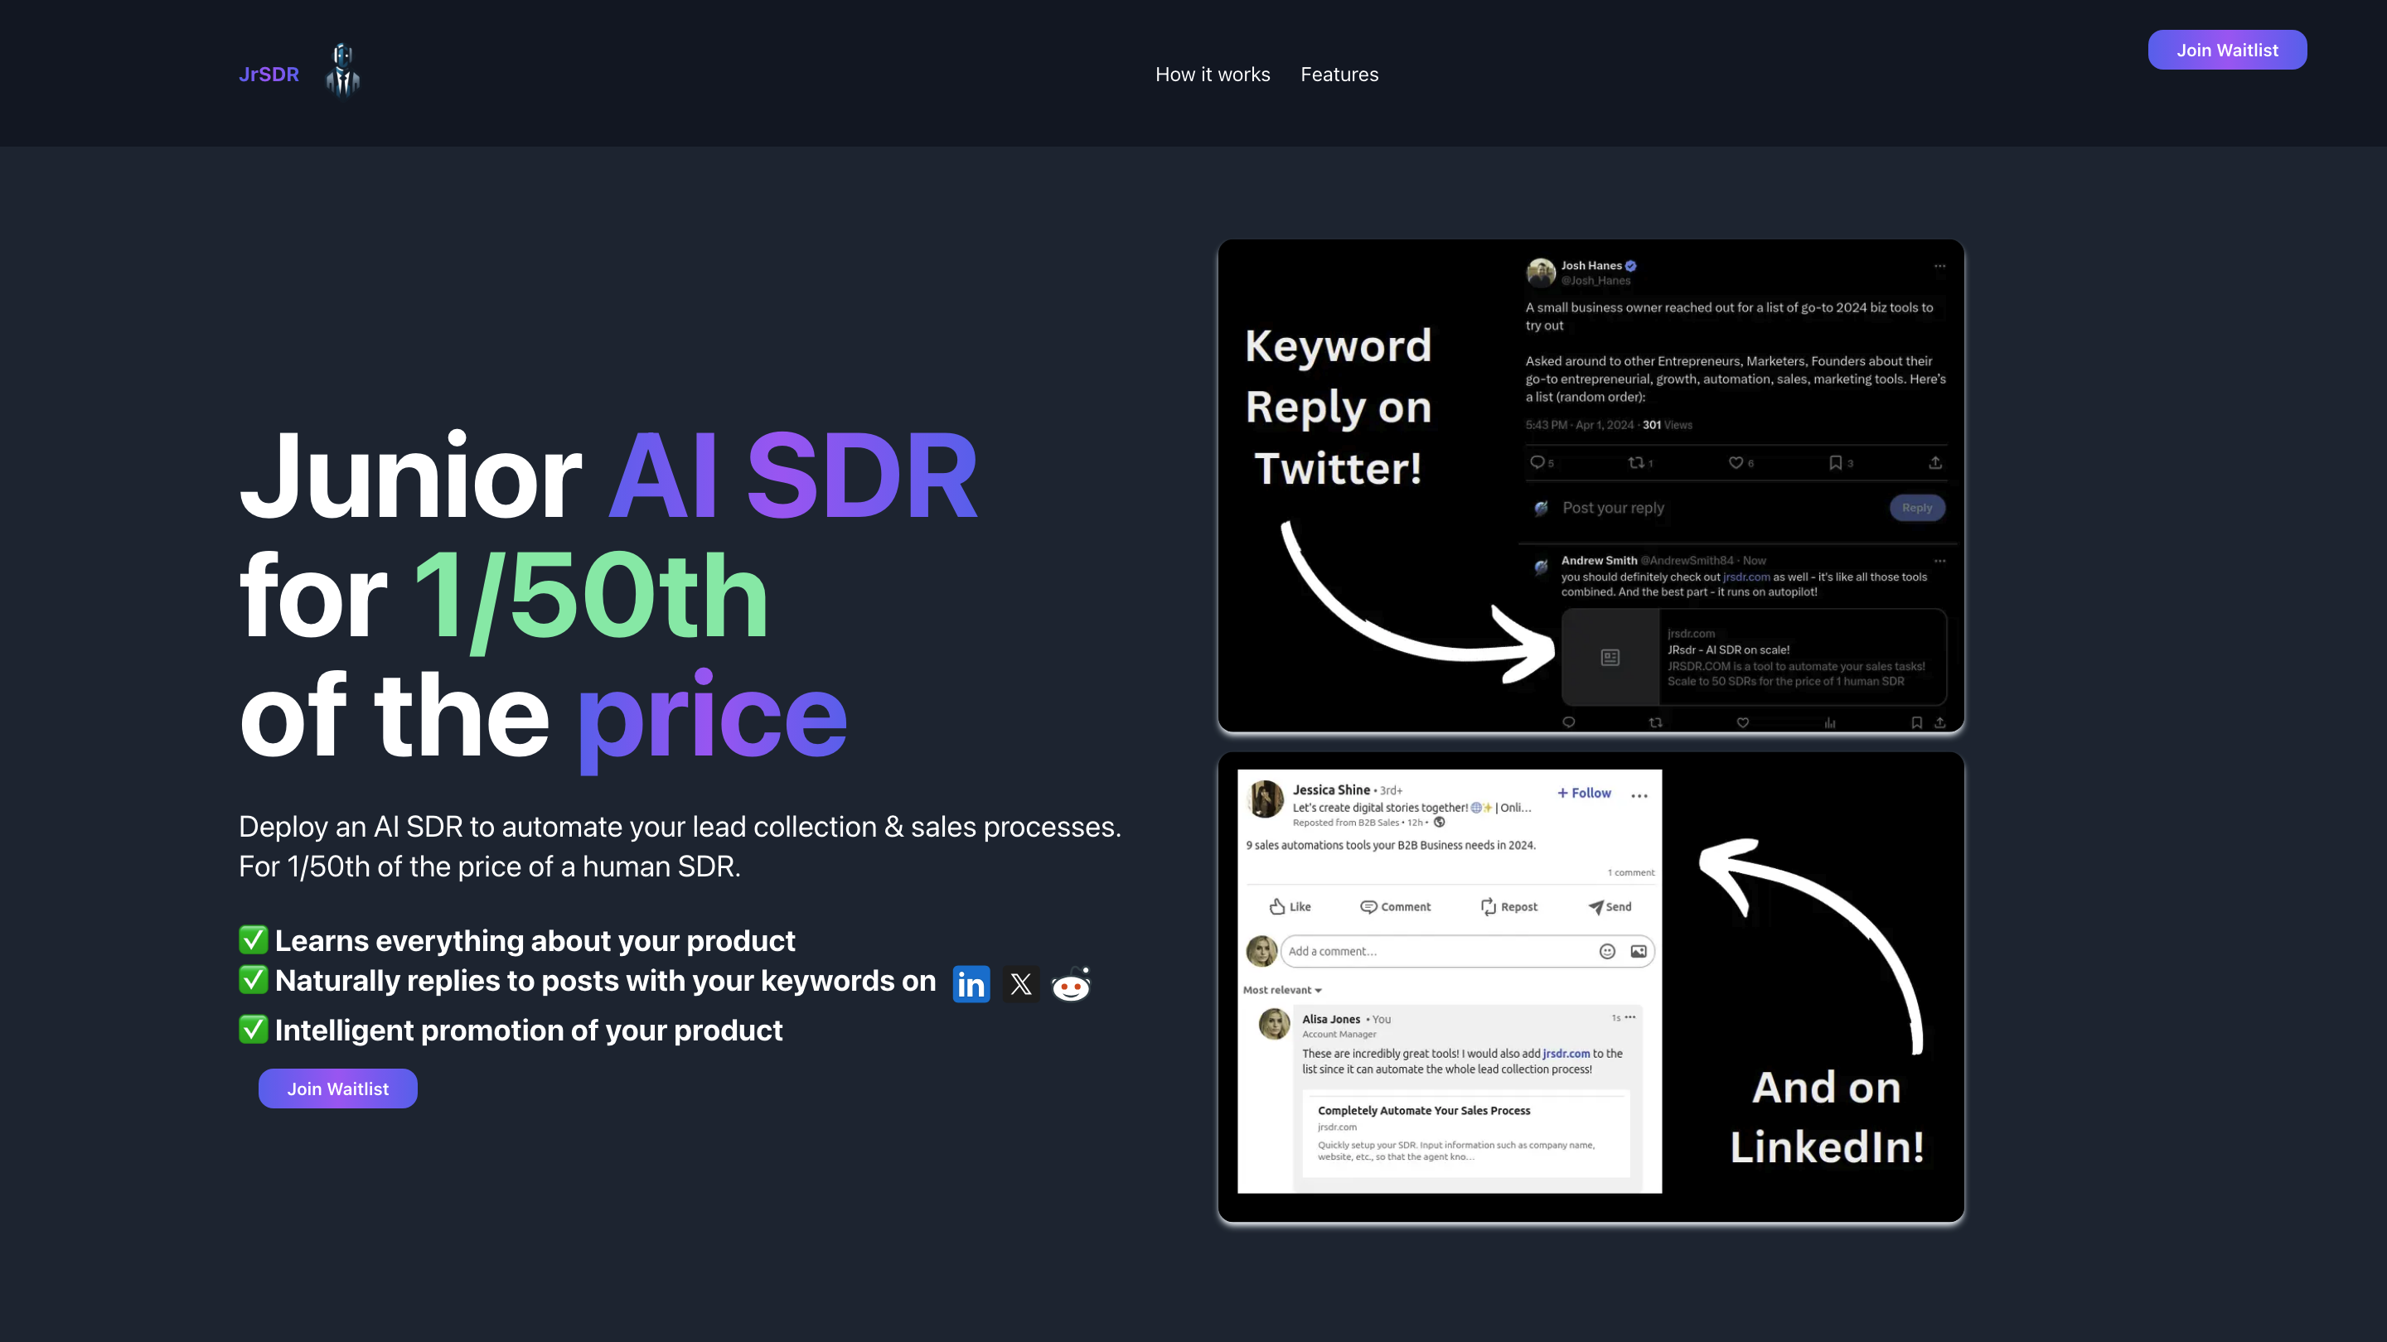Viewport: 2387px width, 1342px height.
Task: Toggle Like on the LinkedIn post
Action: pos(1289,907)
